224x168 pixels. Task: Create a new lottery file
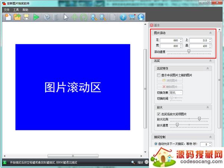[x=8, y=17]
